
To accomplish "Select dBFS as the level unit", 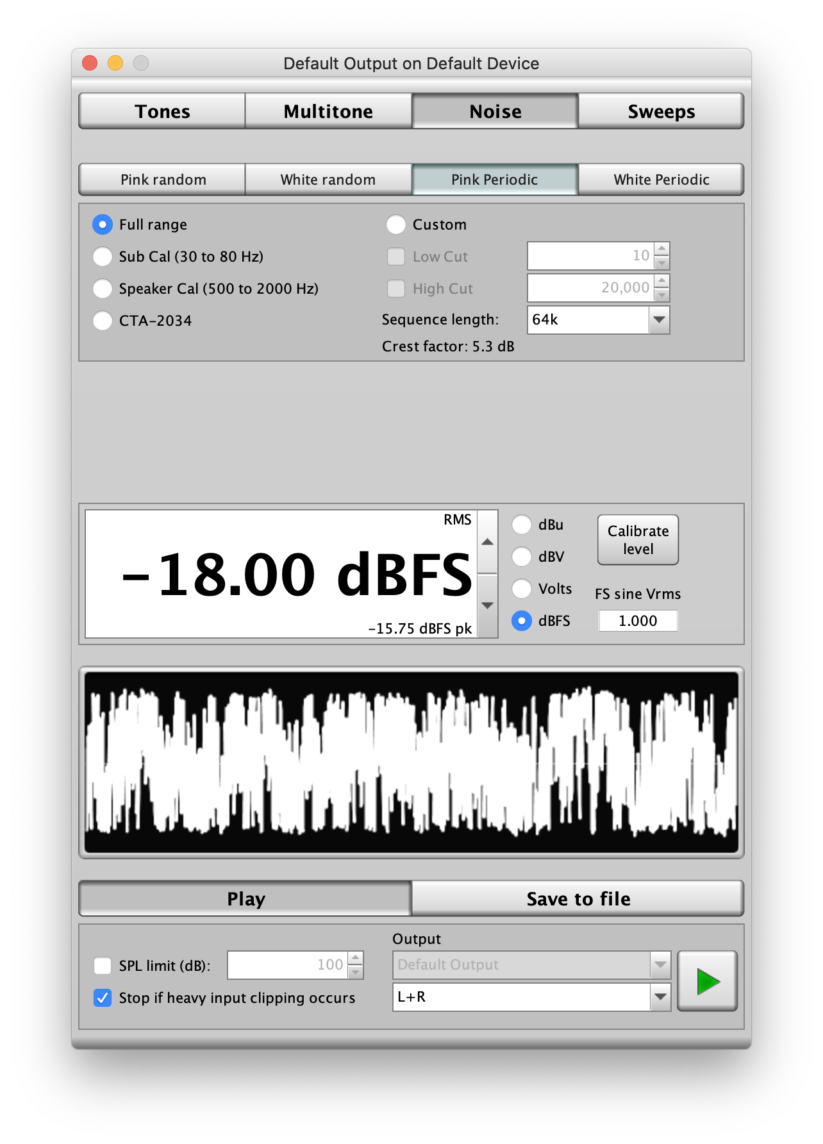I will click(522, 621).
